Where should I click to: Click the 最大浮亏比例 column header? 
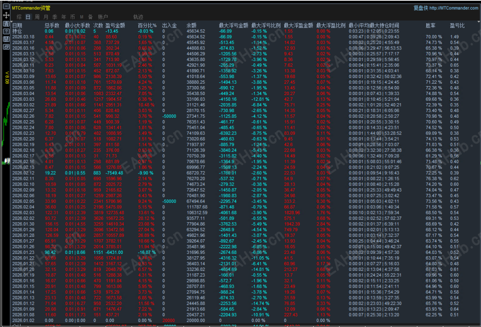point(266,26)
